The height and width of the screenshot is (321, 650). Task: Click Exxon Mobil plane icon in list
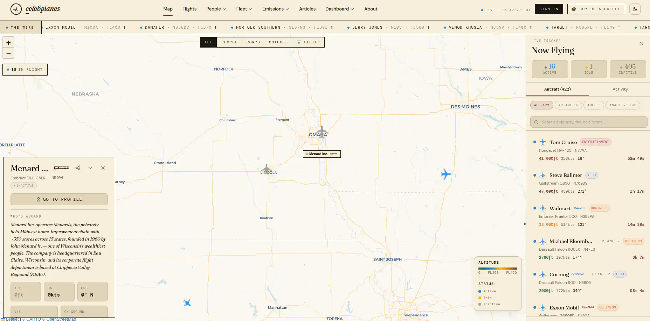[x=543, y=308]
